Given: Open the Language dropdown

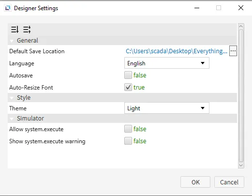Looking at the screenshot, I should pos(167,63).
